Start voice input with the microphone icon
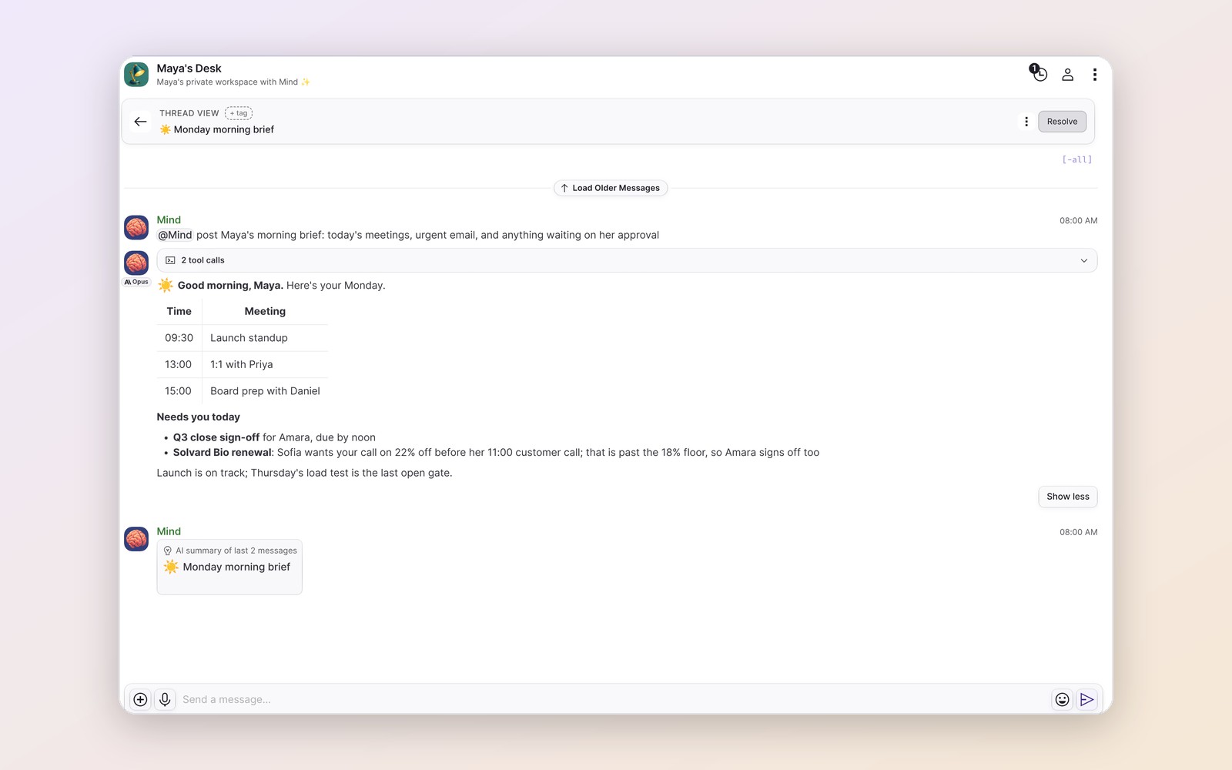This screenshot has height=770, width=1232. coord(165,699)
